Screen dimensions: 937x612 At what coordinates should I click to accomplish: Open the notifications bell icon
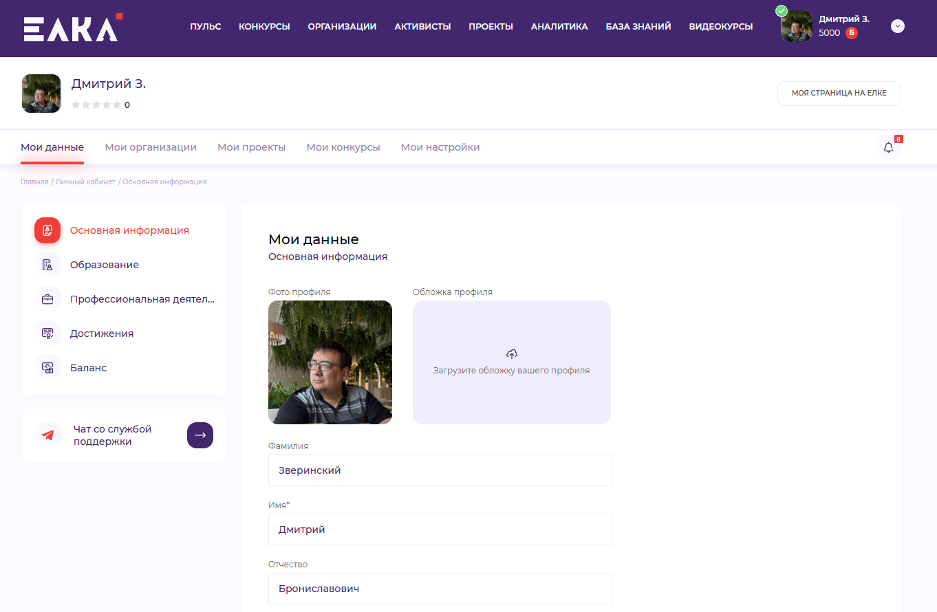coord(888,147)
